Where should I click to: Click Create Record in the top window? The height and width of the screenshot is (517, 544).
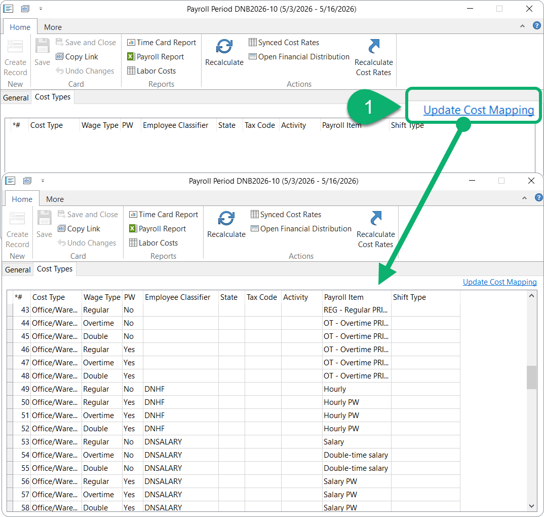click(x=15, y=57)
